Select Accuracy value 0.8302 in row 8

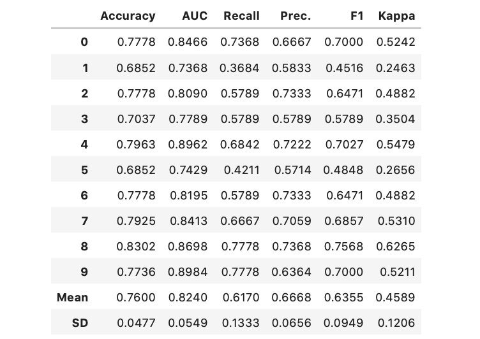pyautogui.click(x=136, y=247)
